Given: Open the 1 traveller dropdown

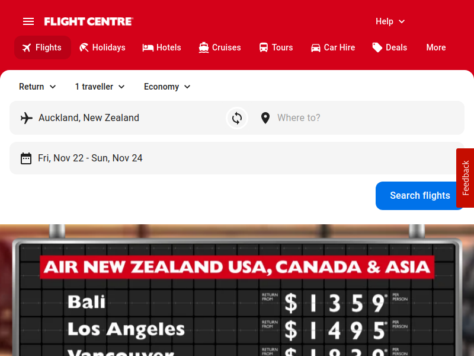Looking at the screenshot, I should coord(100,87).
